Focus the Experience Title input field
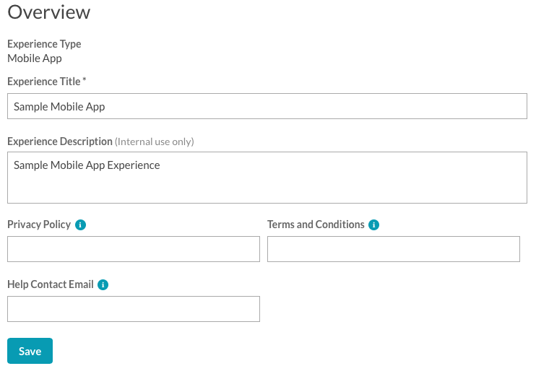 267,106
